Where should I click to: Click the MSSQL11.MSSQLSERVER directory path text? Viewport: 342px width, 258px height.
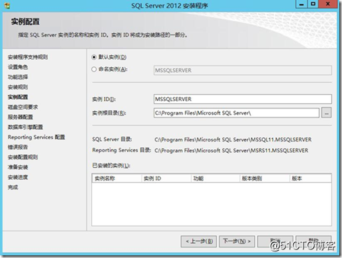click(x=233, y=139)
